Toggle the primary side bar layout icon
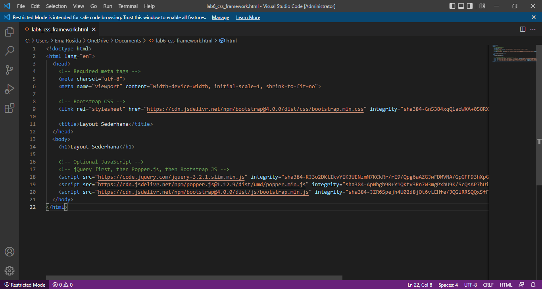The image size is (542, 289). coord(452,6)
